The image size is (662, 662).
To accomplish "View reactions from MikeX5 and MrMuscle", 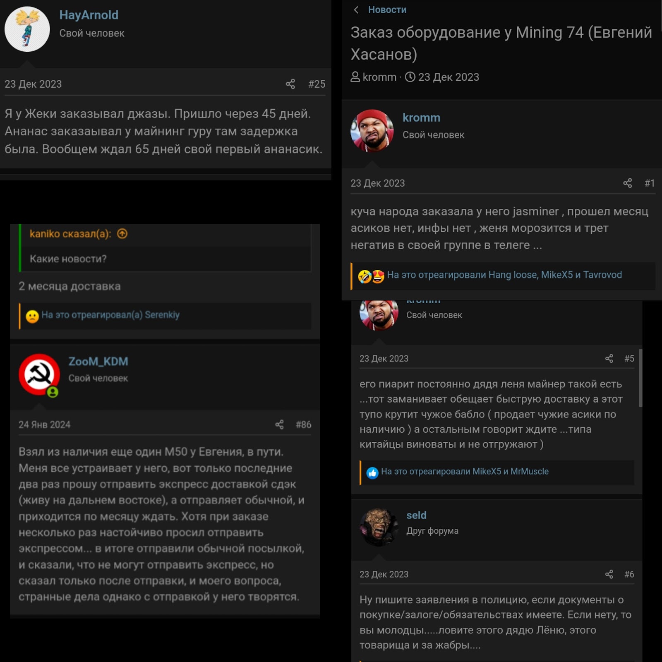I will click(465, 471).
